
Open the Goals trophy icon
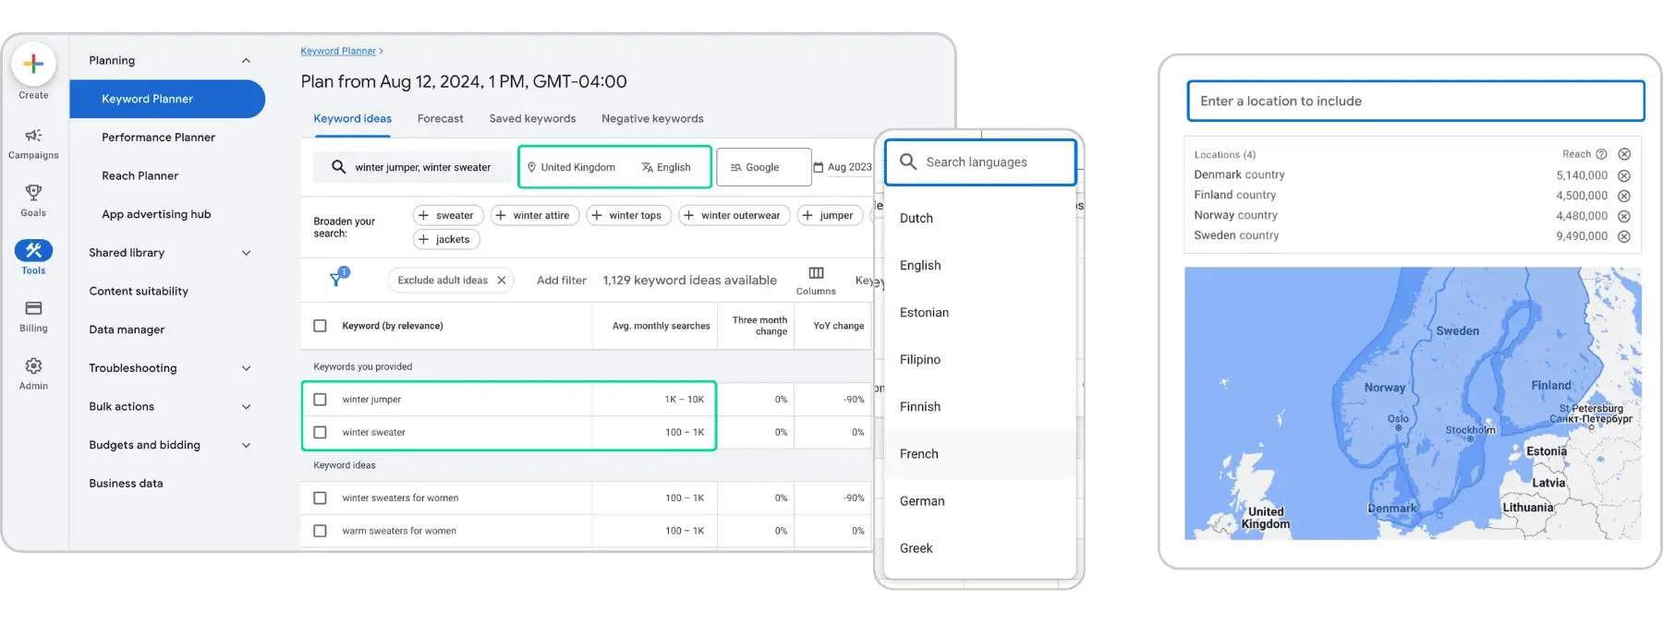(x=33, y=192)
